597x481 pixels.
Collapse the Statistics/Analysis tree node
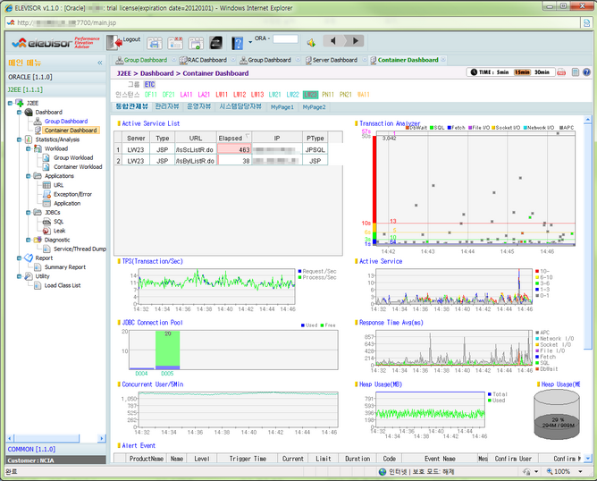click(x=19, y=139)
